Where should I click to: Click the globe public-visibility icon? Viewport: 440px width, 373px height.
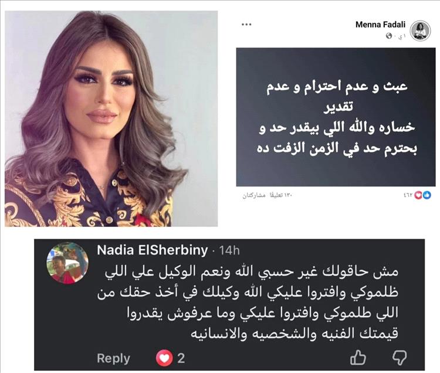coord(389,36)
